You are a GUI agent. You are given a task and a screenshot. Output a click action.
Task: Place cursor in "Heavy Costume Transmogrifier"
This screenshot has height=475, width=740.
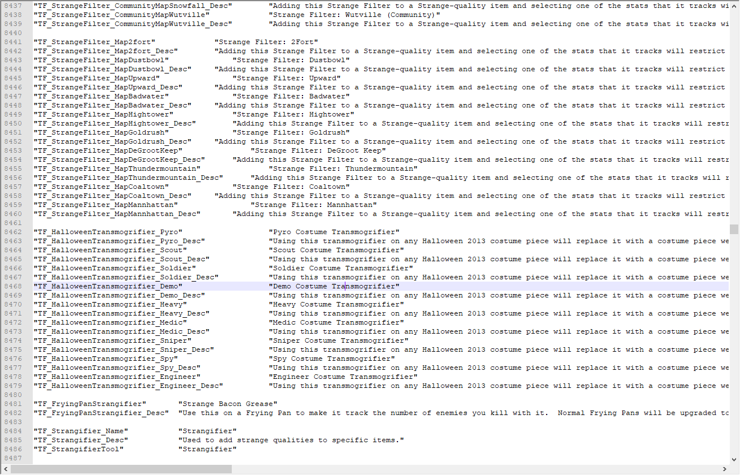tap(336, 304)
